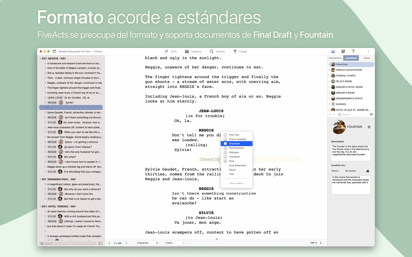Switch to Write mode in toolbar
This screenshot has width=412, height=257.
pyautogui.click(x=171, y=51)
